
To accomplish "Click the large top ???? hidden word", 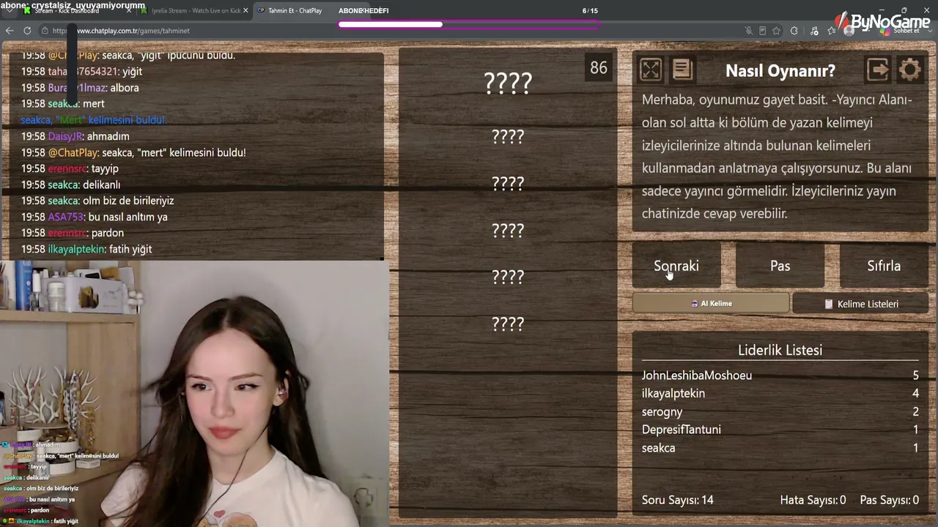I will tap(508, 83).
